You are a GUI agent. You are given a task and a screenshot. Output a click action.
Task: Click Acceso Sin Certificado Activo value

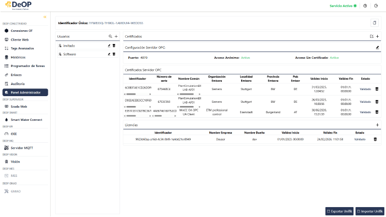pos(334,58)
